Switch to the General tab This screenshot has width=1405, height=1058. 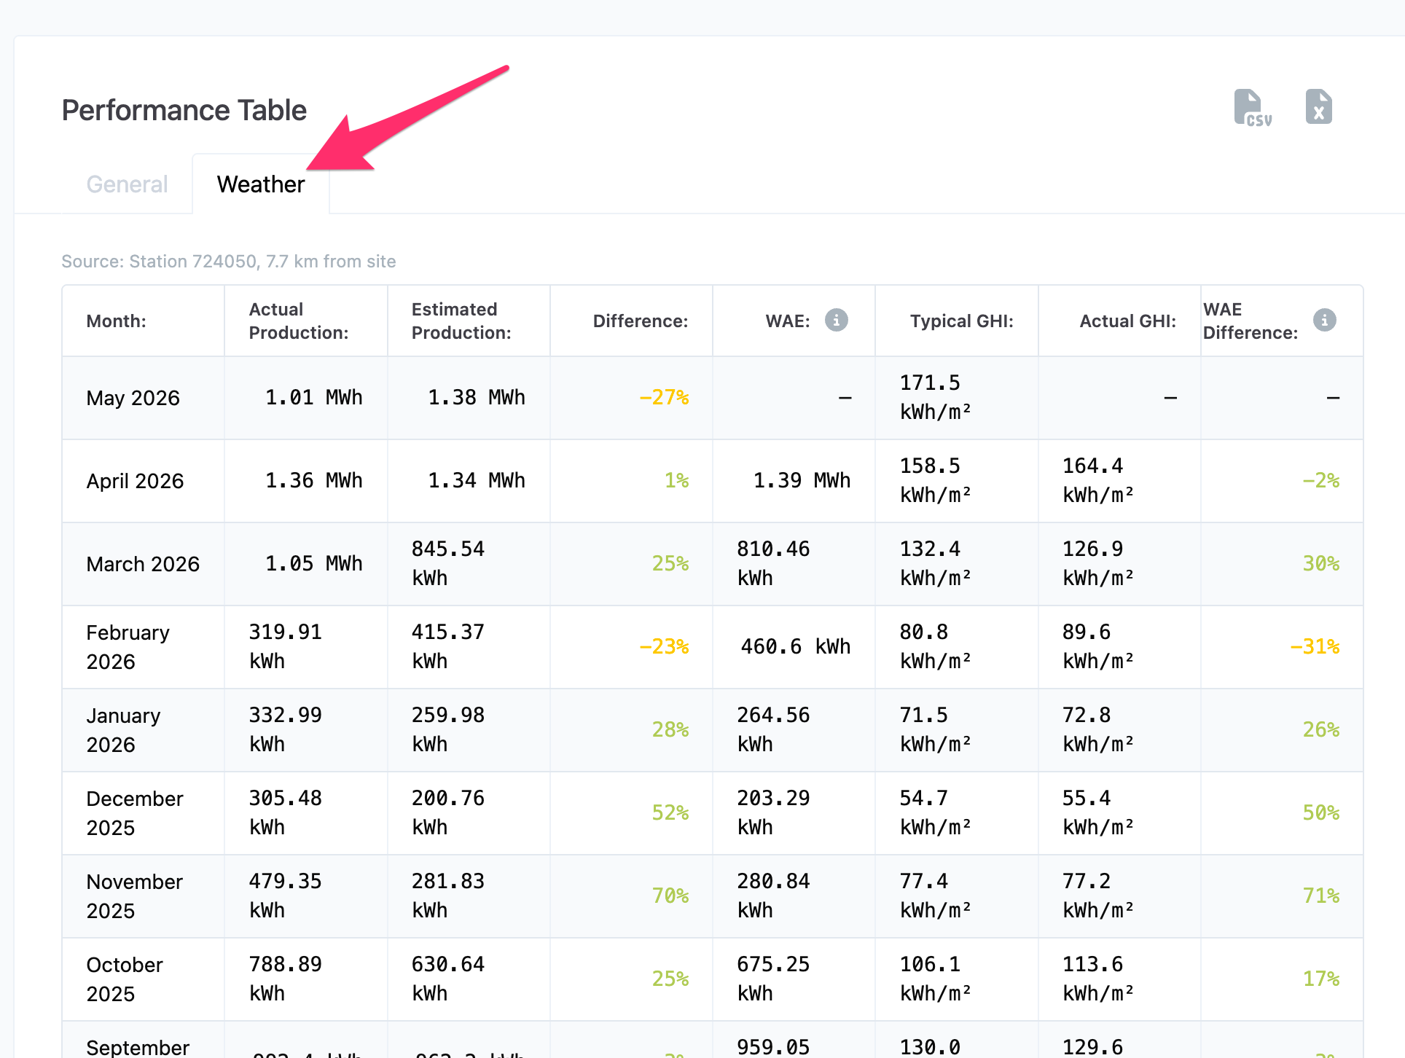tap(127, 184)
